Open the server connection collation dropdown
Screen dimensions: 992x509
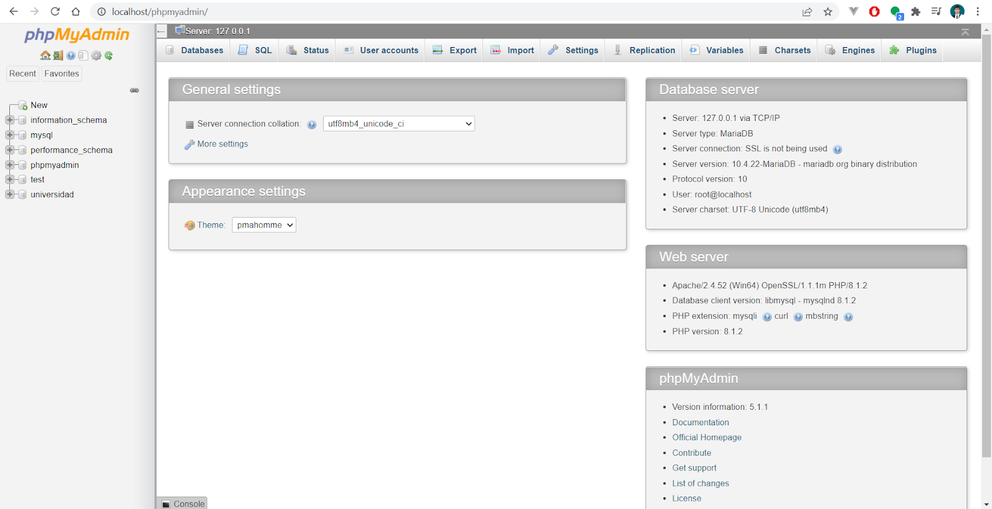[399, 124]
